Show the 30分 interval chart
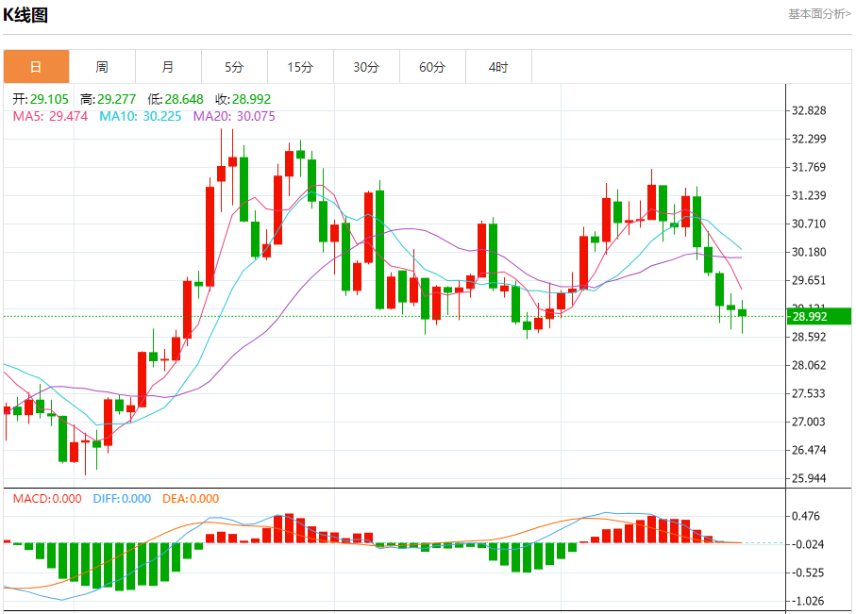856x614 pixels. (x=366, y=67)
